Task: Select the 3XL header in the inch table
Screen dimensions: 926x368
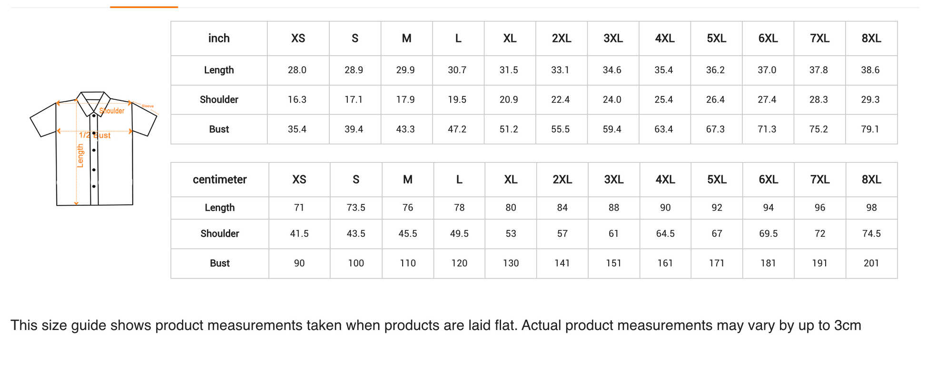Action: click(613, 39)
